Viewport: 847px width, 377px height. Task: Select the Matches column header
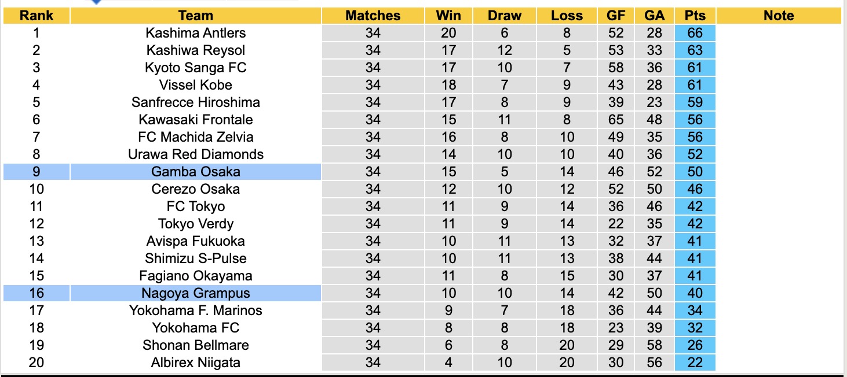[373, 16]
